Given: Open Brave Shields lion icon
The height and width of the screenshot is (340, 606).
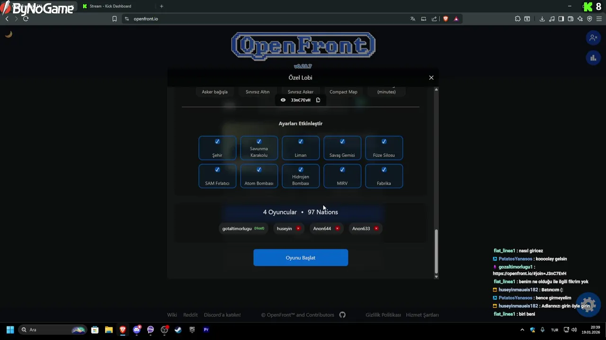Looking at the screenshot, I should (x=446, y=19).
